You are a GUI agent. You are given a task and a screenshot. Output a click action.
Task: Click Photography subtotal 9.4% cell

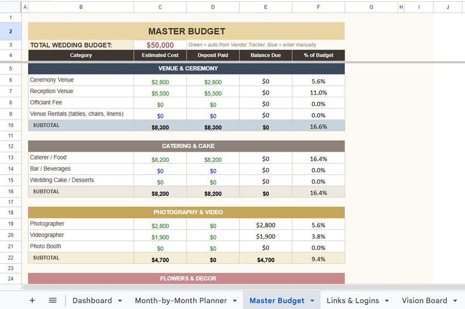coord(319,258)
